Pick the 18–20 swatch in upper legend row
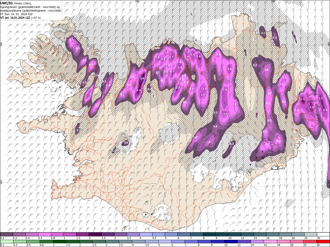This screenshot has height=247, width=330. click(x=285, y=234)
